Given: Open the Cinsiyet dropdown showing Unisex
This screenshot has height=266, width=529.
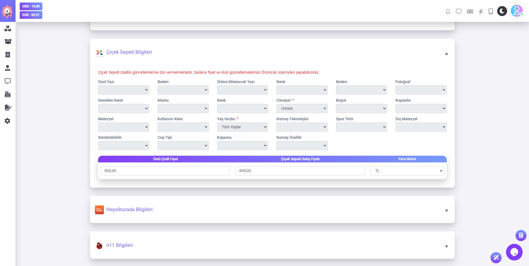Looking at the screenshot, I should tap(302, 108).
